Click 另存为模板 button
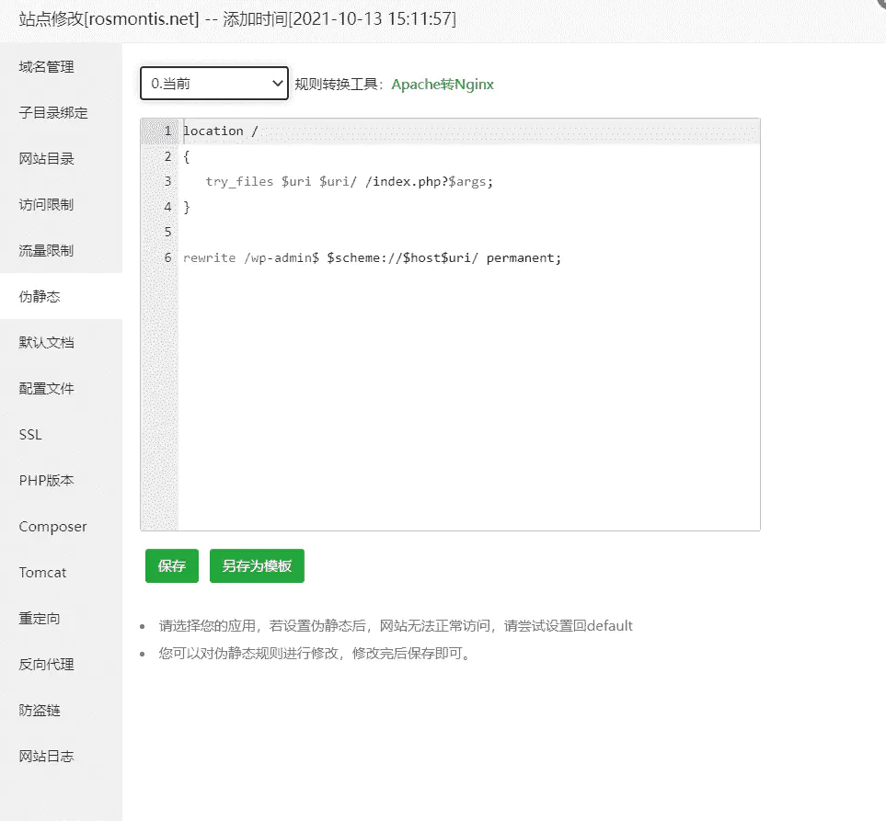 pyautogui.click(x=257, y=565)
